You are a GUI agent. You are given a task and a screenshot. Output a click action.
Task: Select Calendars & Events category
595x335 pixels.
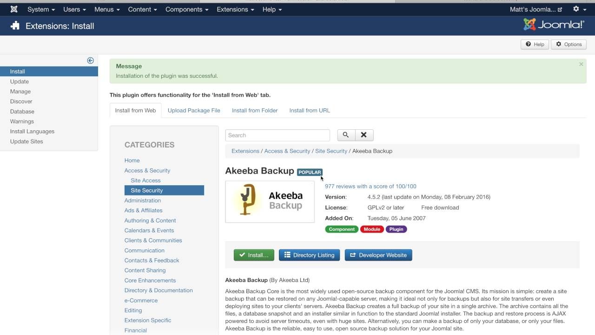[x=149, y=230]
